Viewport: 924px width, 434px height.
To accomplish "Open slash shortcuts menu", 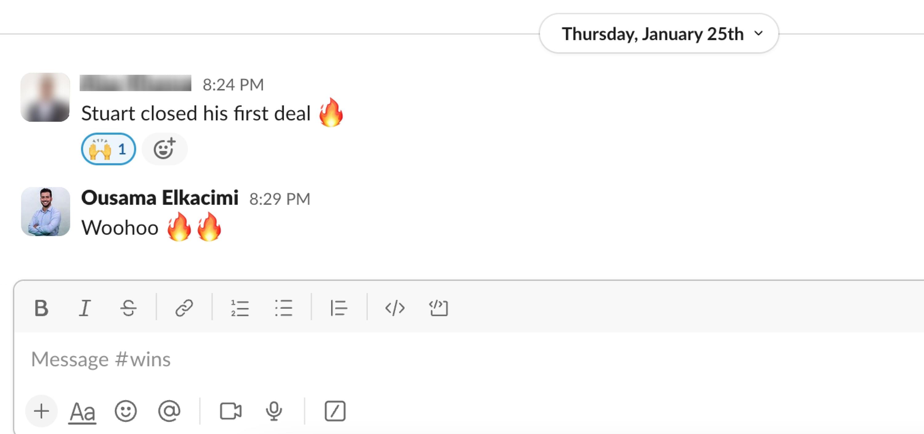I will [335, 411].
